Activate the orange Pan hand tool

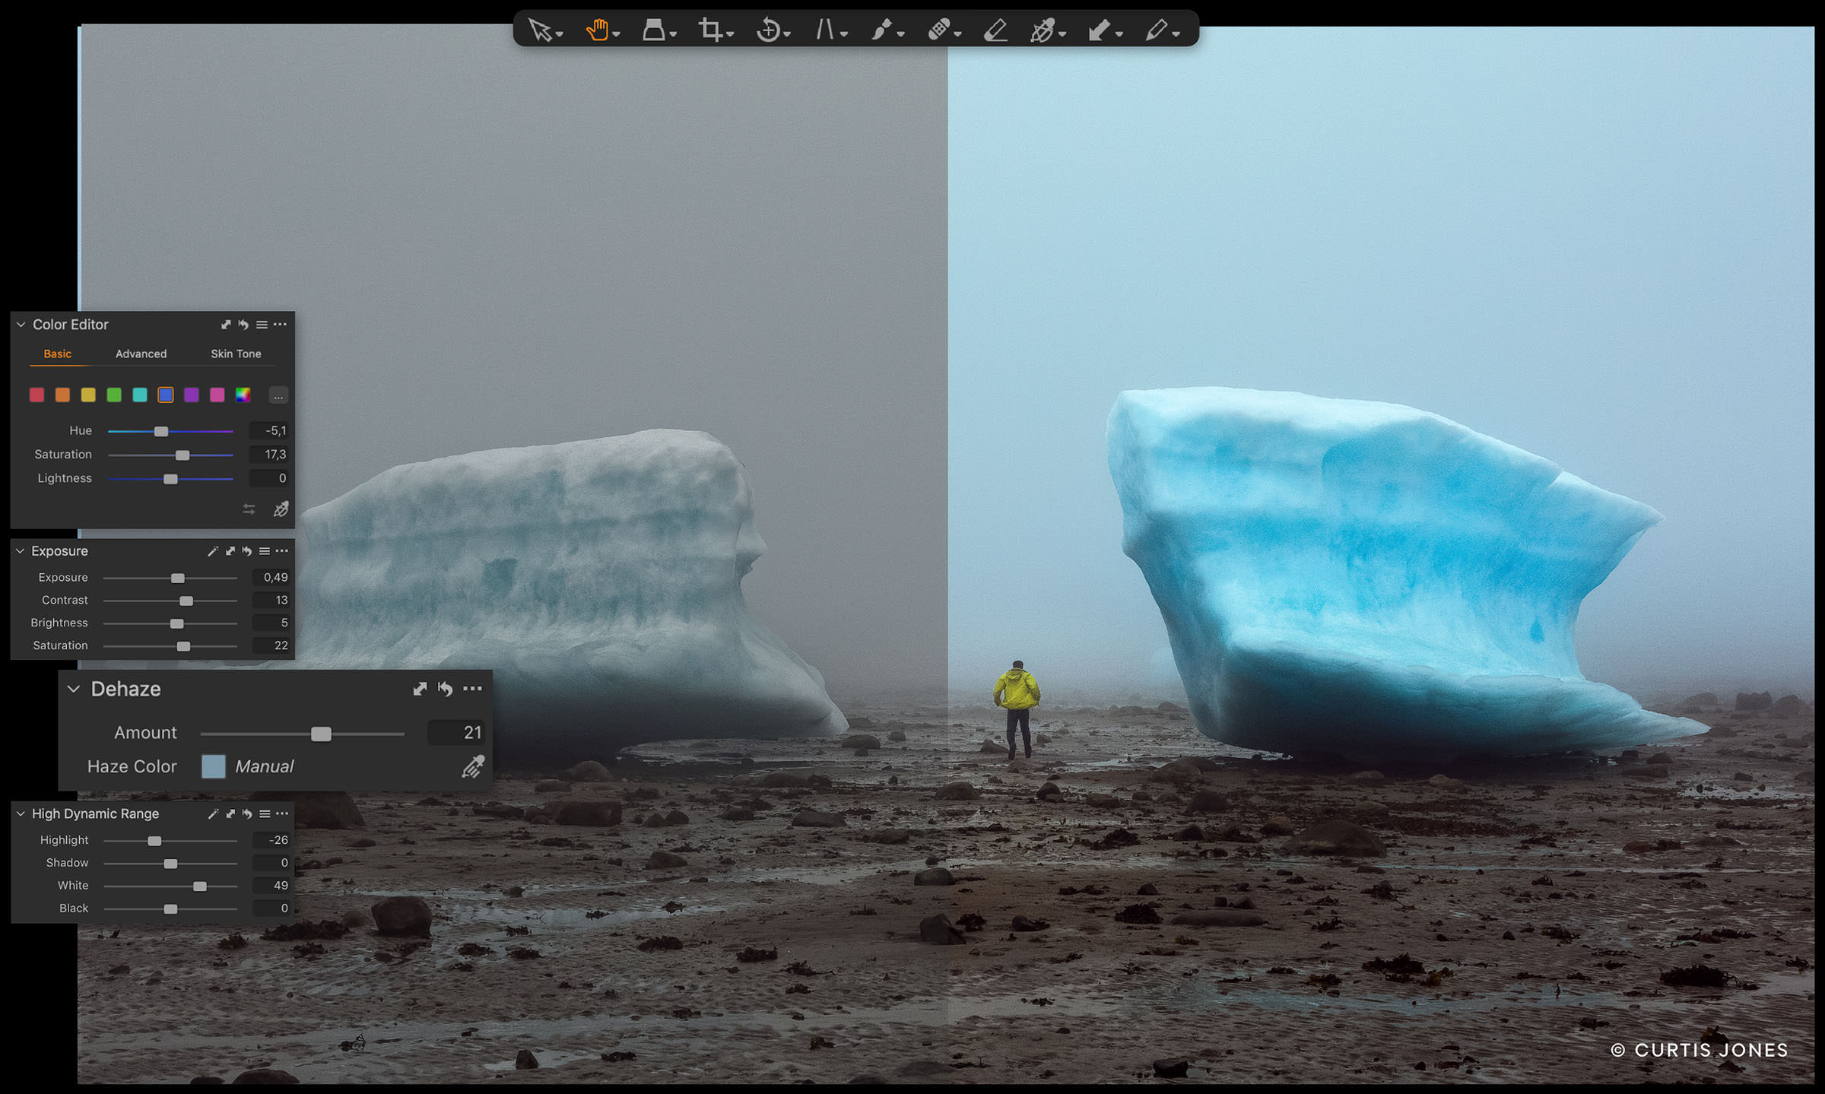[x=597, y=30]
